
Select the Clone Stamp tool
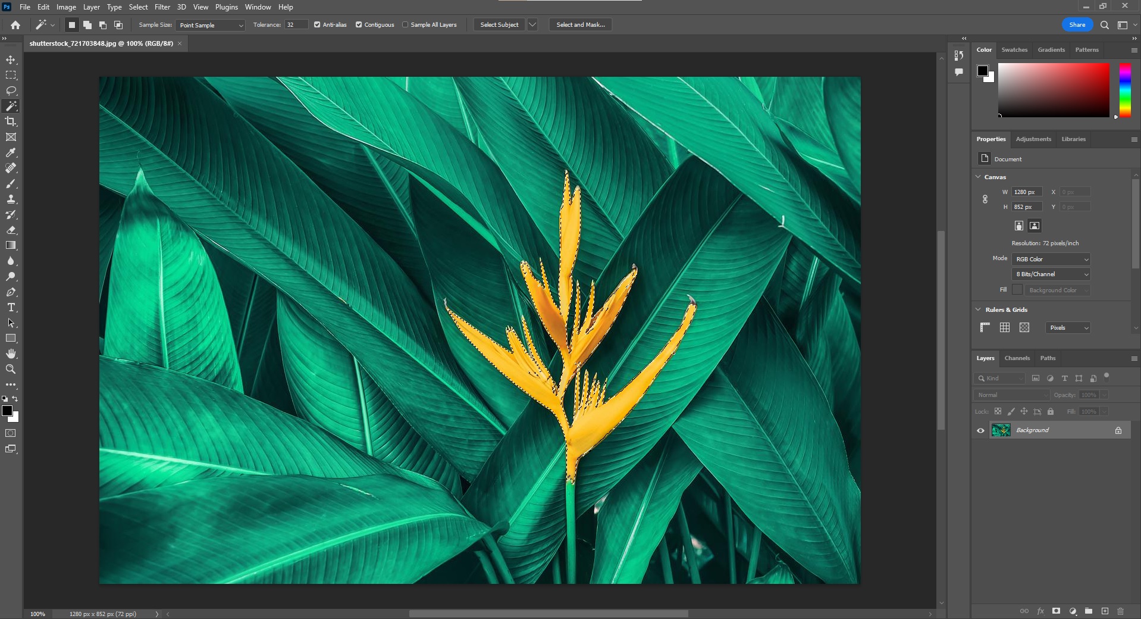pos(11,199)
